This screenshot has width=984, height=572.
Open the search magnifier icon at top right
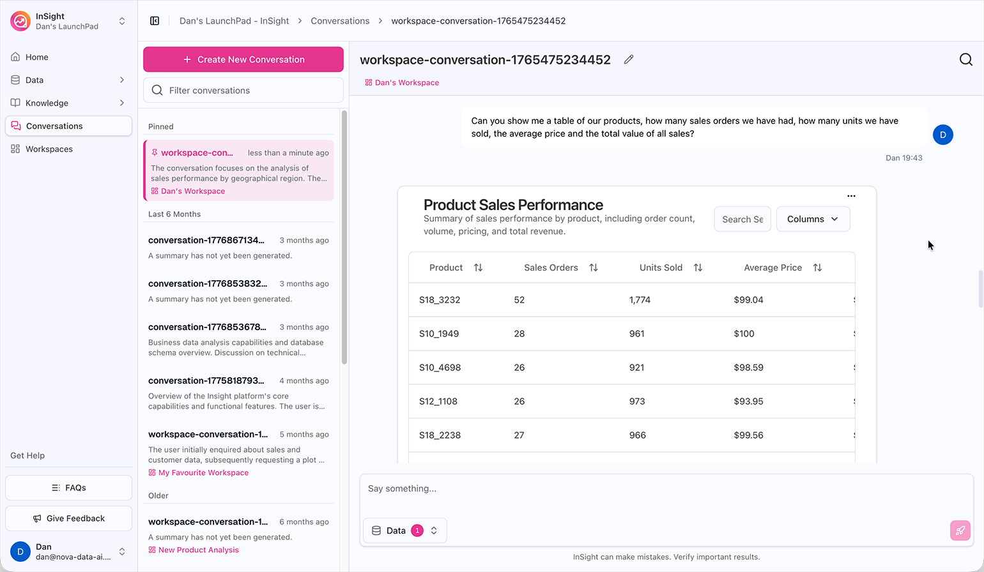pos(965,59)
